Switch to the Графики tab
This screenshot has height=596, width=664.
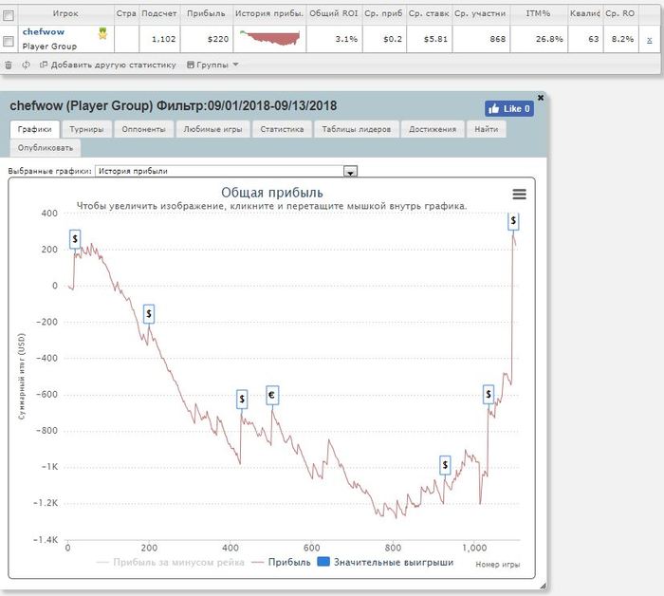tap(35, 129)
